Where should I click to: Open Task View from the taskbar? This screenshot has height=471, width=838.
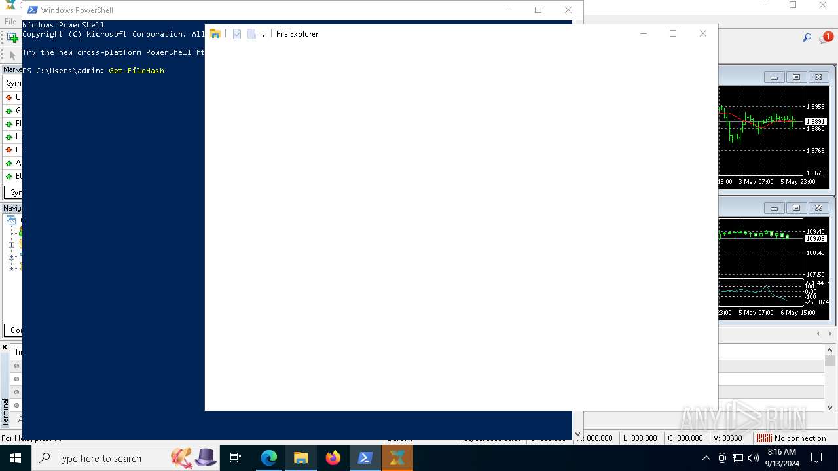236,458
